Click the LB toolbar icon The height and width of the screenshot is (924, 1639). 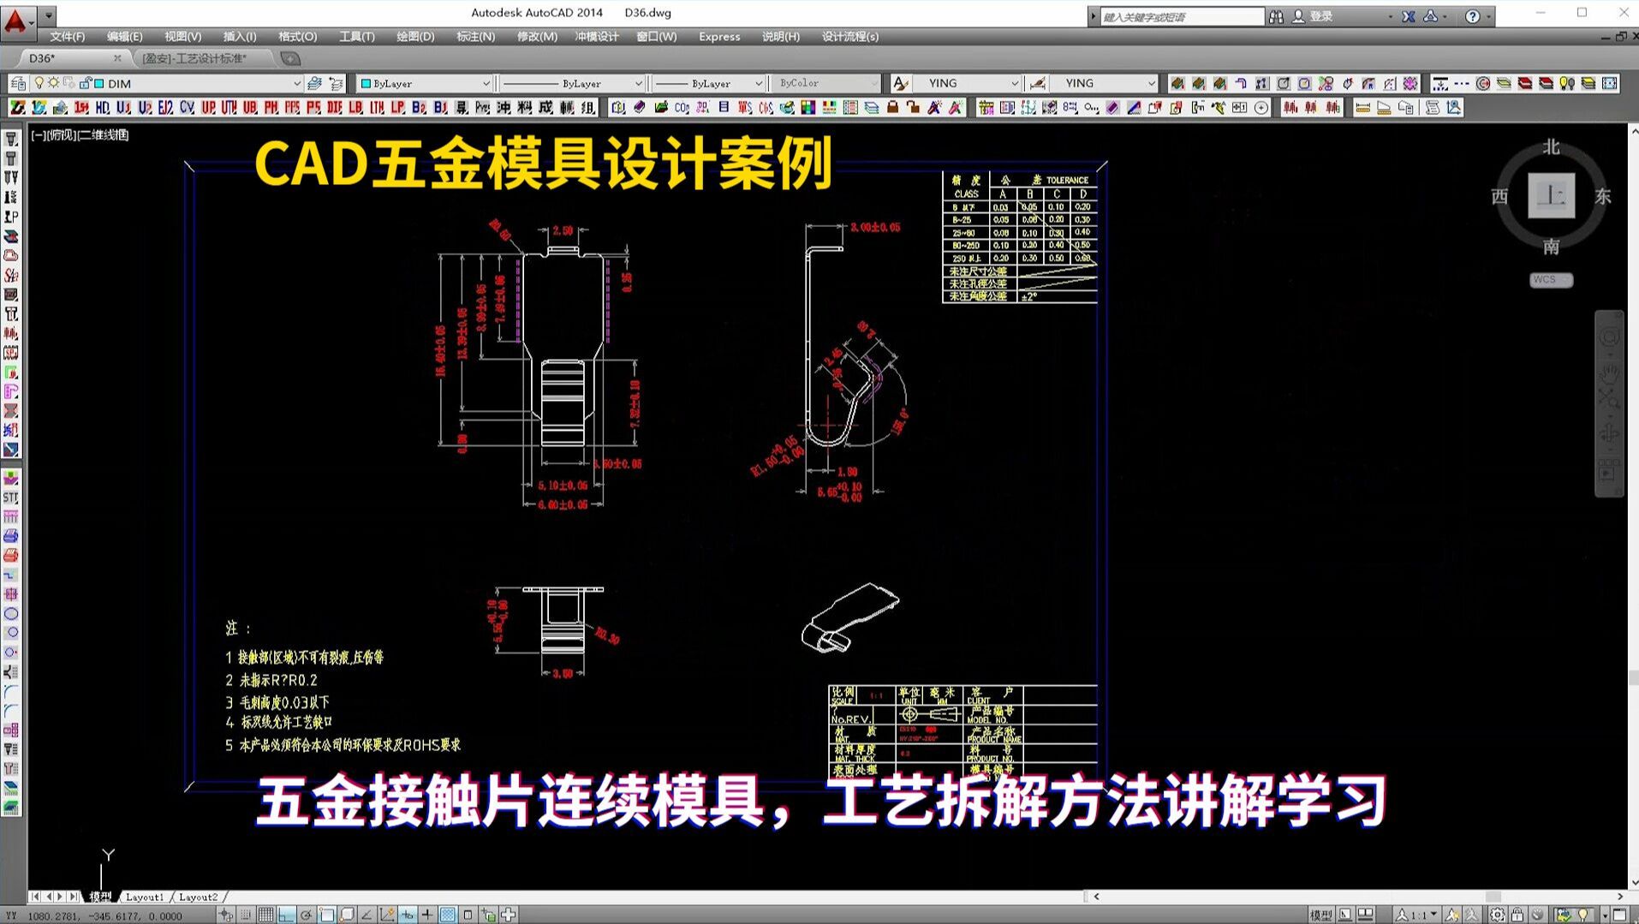click(355, 108)
